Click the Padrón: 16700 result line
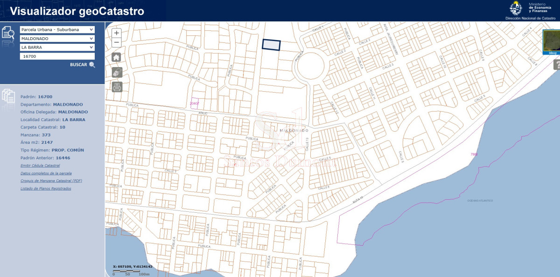The width and height of the screenshot is (560, 277). [36, 97]
